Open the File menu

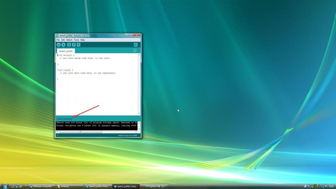click(58, 40)
